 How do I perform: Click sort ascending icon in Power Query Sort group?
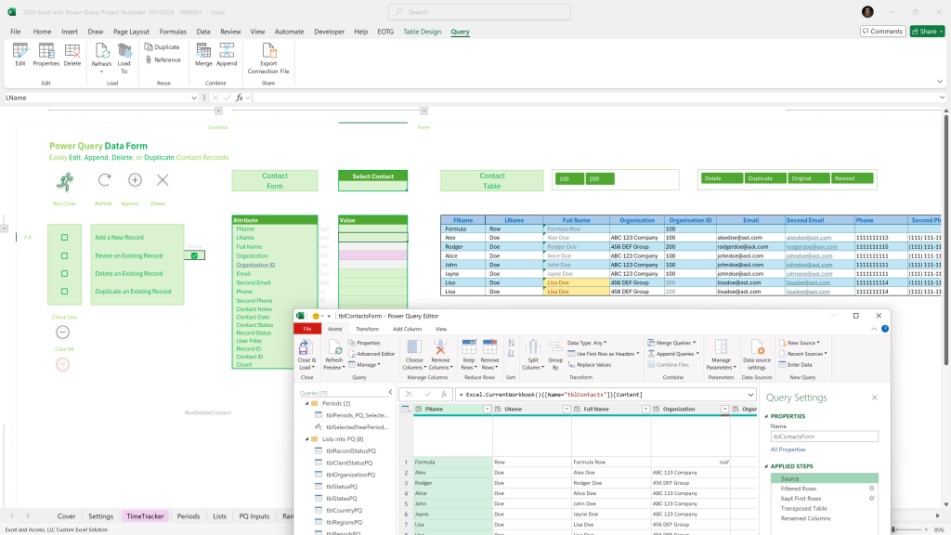point(512,344)
